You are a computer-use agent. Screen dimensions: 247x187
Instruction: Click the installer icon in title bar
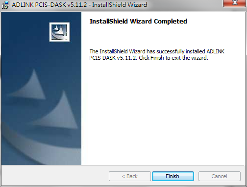[x=5, y=5]
